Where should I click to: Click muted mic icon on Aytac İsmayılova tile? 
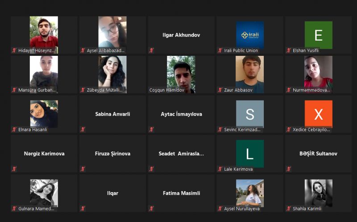pos(151,130)
